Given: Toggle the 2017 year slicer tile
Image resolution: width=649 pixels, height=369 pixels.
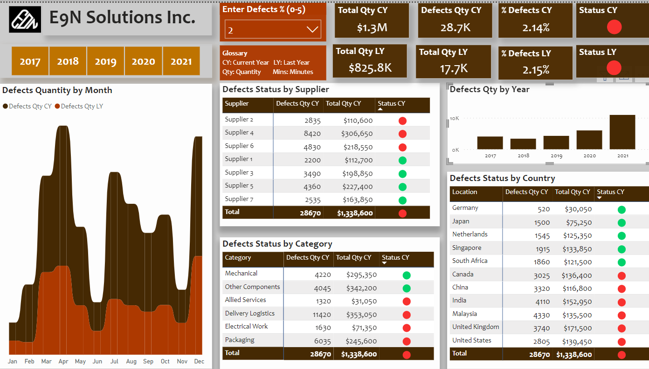Looking at the screenshot, I should [30, 61].
